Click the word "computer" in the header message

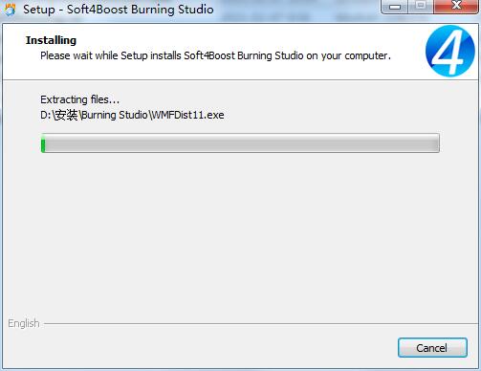[366, 55]
